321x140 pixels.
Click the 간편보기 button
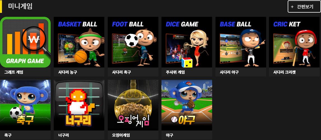tap(304, 6)
